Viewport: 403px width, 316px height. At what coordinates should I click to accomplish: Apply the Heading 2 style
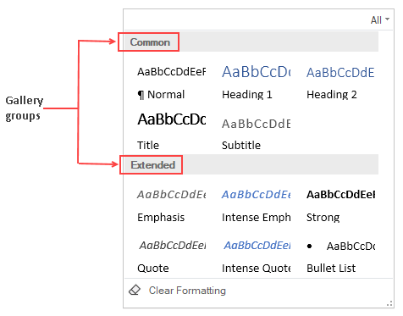(x=341, y=82)
